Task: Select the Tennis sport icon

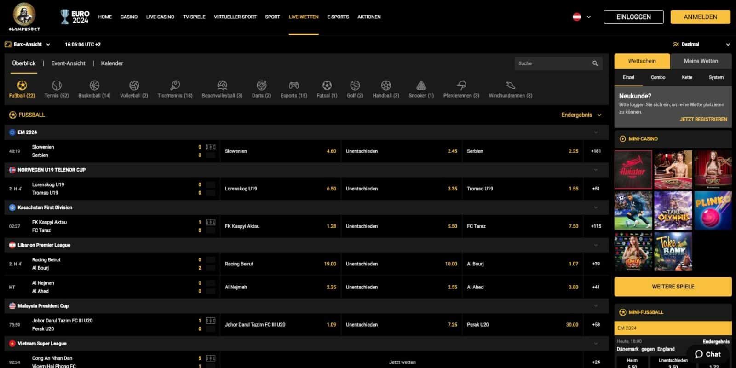Action: point(57,86)
